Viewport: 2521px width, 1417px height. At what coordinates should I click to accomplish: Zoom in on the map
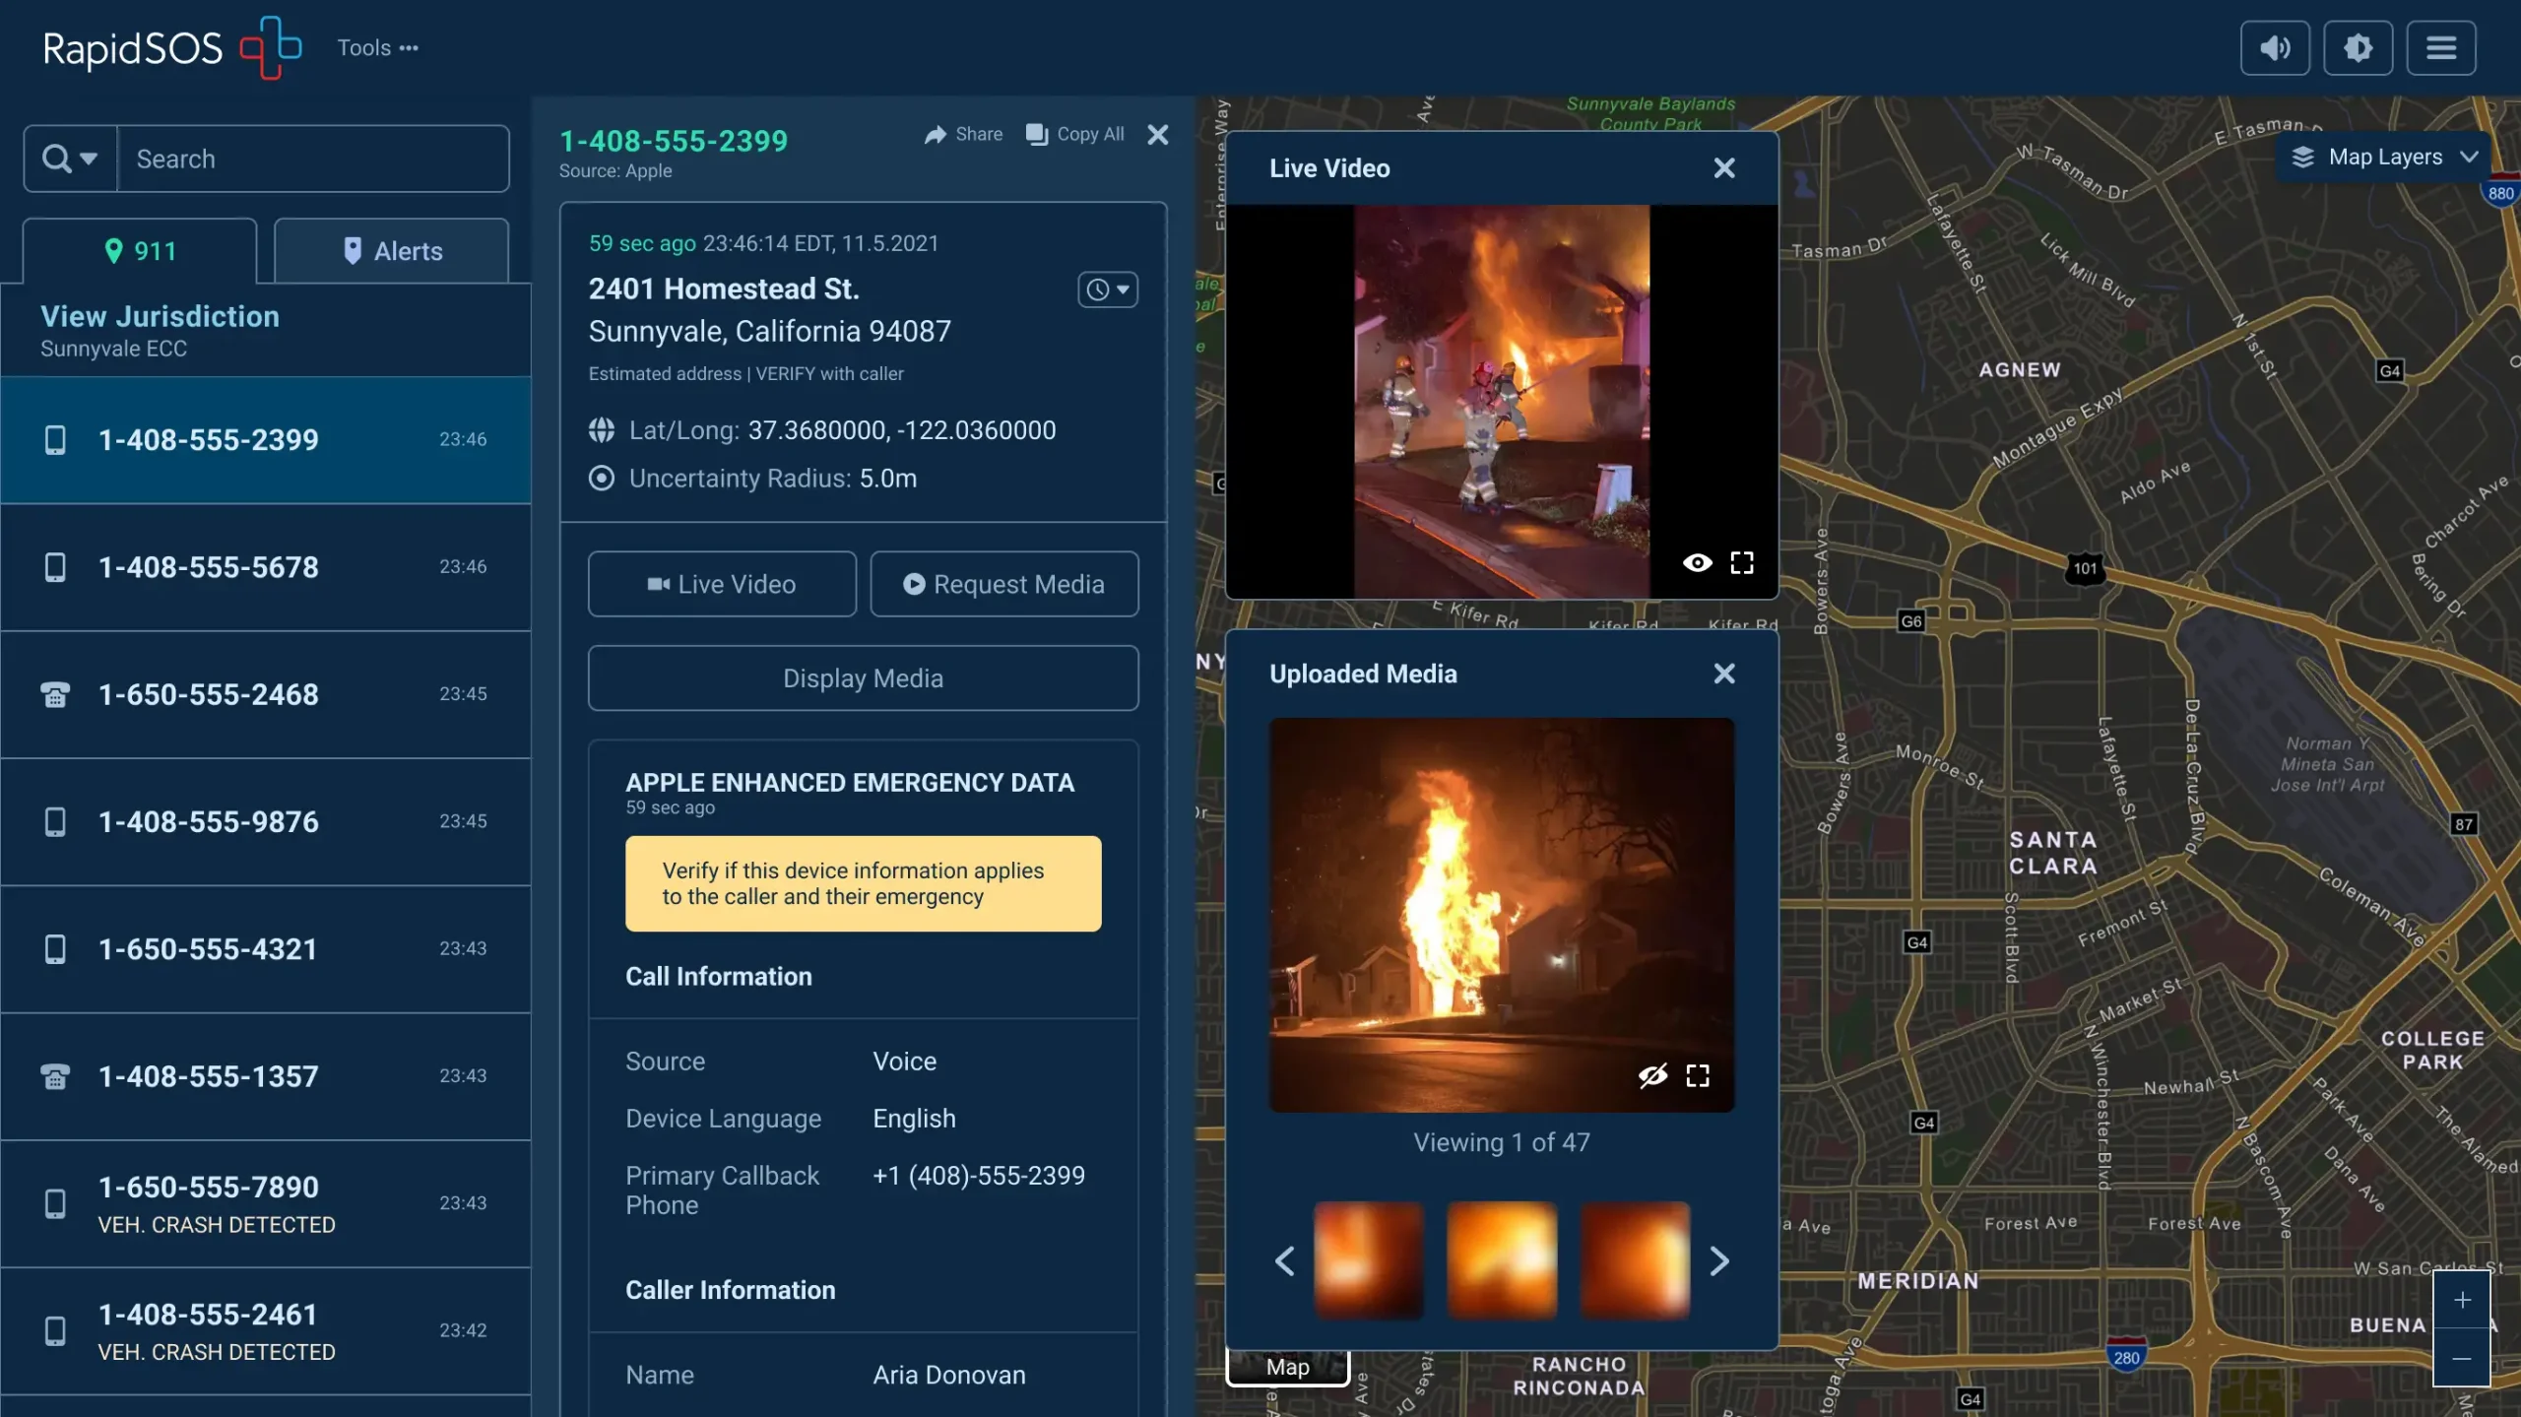point(2461,1300)
